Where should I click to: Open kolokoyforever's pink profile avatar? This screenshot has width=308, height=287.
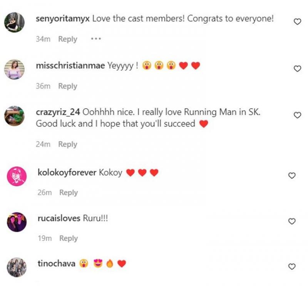17,177
